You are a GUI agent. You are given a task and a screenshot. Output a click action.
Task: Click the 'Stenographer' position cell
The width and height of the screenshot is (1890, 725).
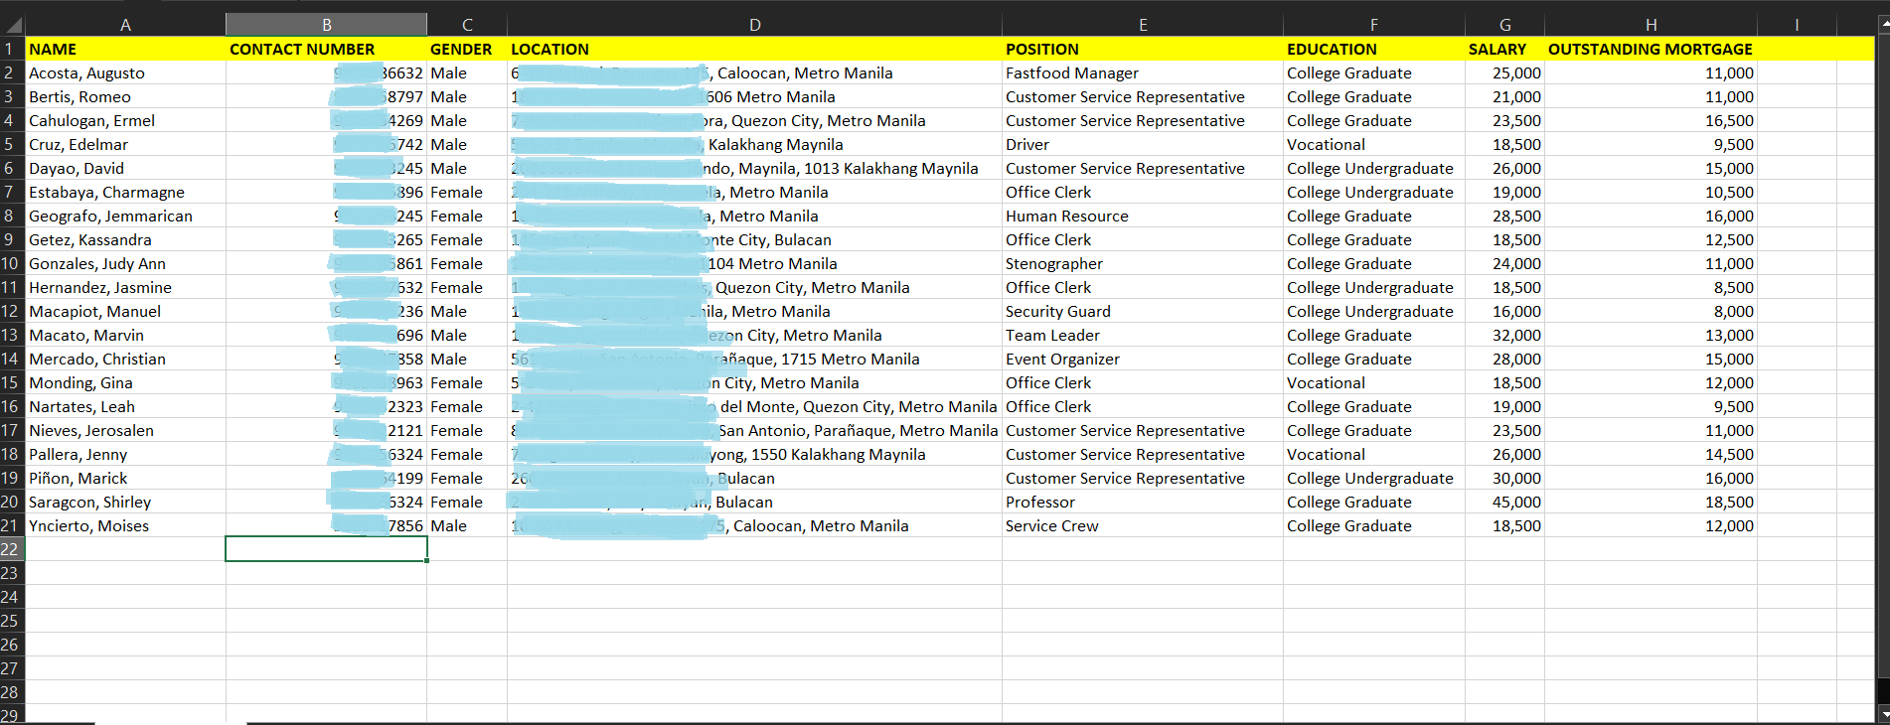(1143, 263)
